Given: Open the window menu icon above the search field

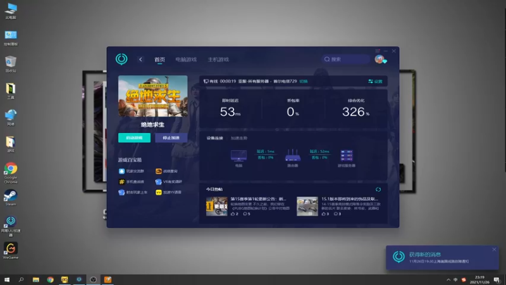Looking at the screenshot, I should pyautogui.click(x=378, y=51).
